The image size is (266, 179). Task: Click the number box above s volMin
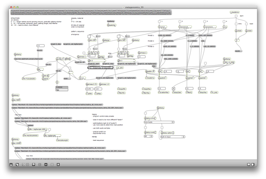[89, 89]
